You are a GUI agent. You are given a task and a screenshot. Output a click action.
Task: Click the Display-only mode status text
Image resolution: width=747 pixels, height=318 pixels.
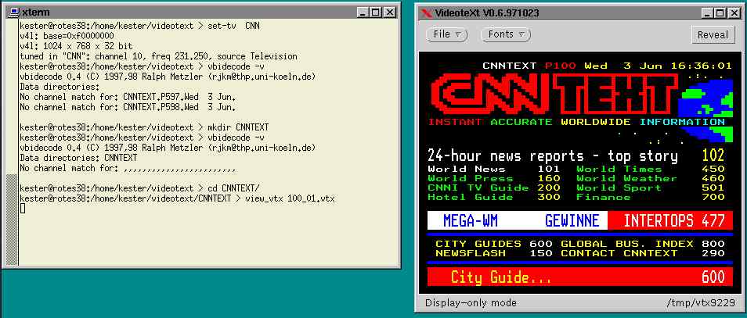(x=471, y=303)
